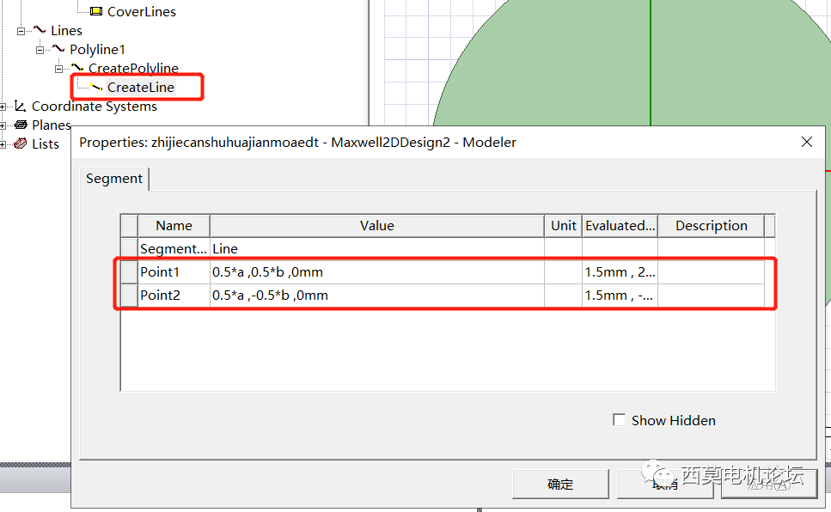Image resolution: width=831 pixels, height=512 pixels.
Task: Click the CoverLines yellow rectangle icon
Action: click(x=96, y=11)
